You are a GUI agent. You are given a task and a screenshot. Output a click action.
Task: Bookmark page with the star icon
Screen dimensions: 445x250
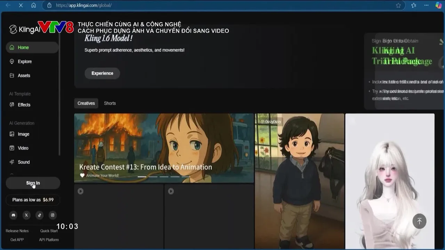[x=398, y=5]
